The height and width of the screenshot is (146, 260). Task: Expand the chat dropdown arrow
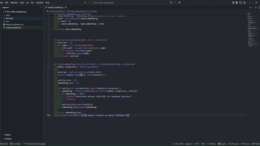point(175,3)
